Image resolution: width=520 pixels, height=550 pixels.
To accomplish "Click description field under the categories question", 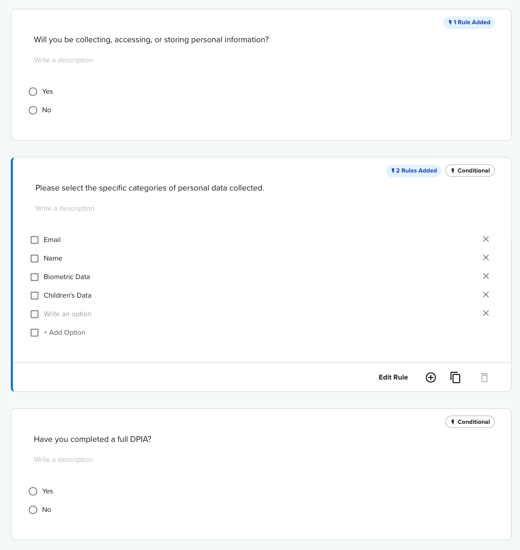I will pos(65,209).
